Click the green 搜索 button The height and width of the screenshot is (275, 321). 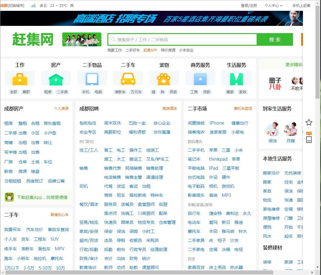point(275,39)
